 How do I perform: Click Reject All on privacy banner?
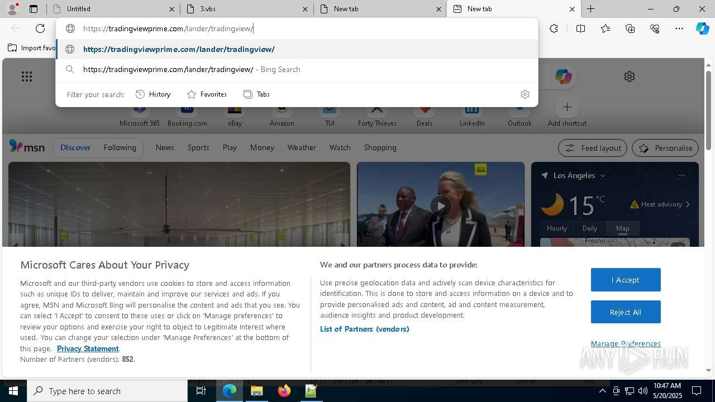click(626, 312)
